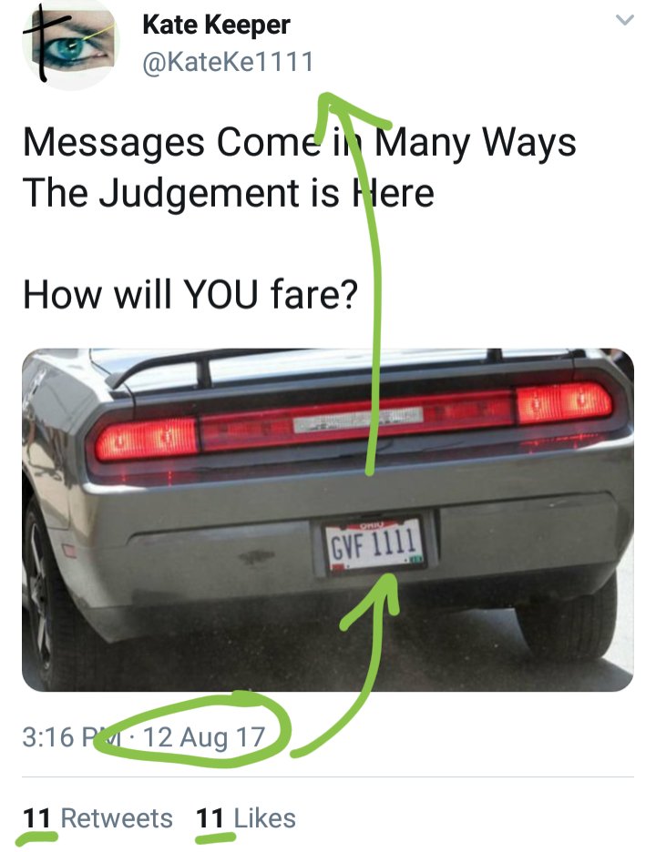Click the car's rear right tire

pyautogui.click(x=566, y=620)
